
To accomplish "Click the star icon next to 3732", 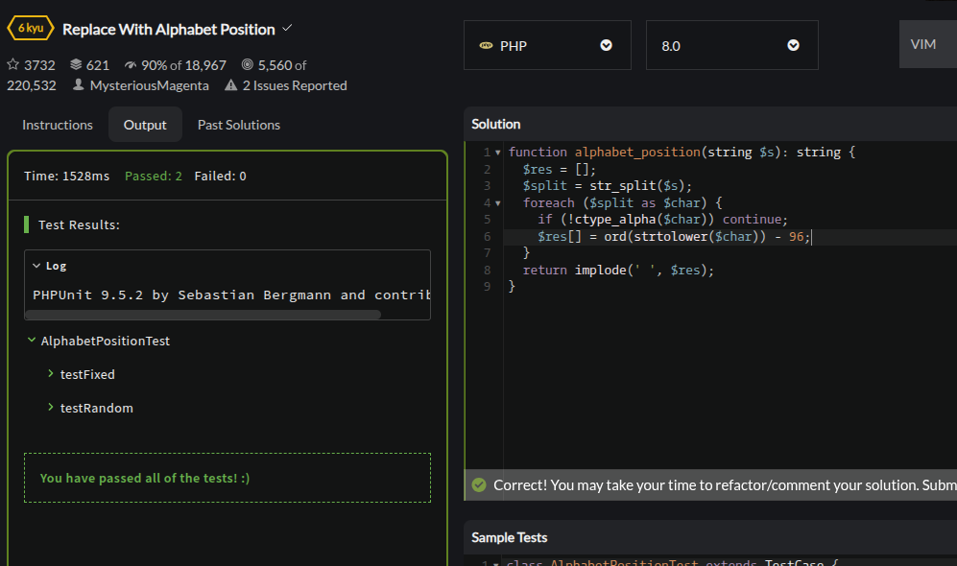I will pyautogui.click(x=13, y=65).
